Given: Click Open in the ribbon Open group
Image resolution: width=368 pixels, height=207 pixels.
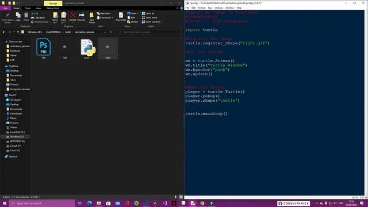Looking at the screenshot, I should click(133, 13).
